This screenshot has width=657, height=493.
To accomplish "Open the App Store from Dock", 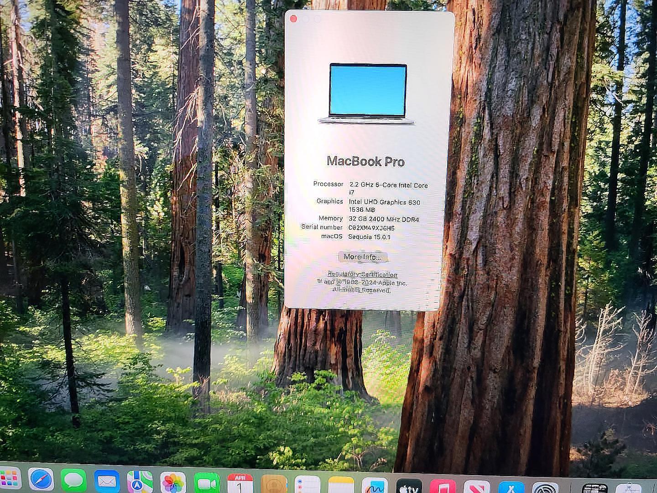I will [511, 488].
